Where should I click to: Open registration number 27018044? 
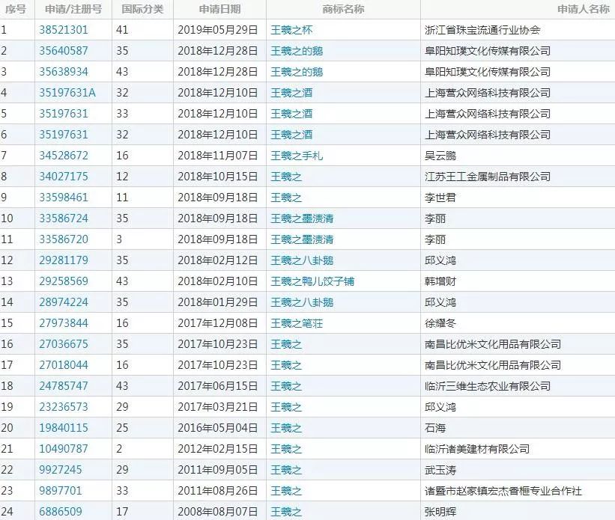[64, 365]
